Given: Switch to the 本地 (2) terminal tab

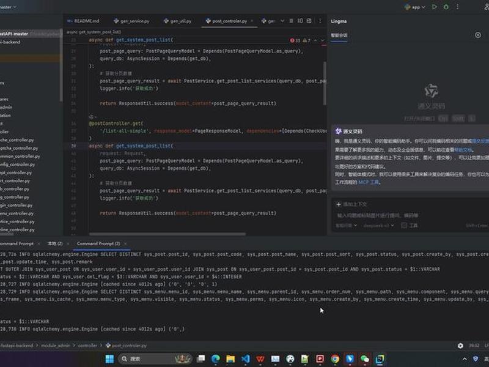Looking at the screenshot, I should (55, 243).
